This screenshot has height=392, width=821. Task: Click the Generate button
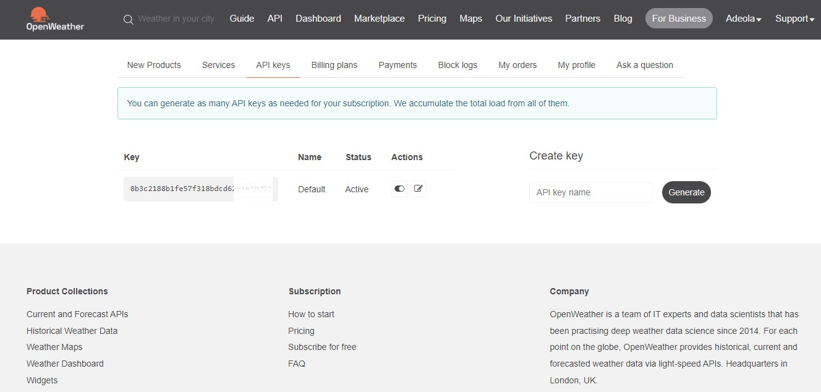[x=686, y=192]
